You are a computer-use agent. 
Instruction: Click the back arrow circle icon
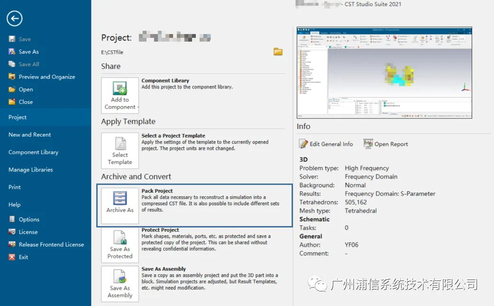[x=15, y=18]
